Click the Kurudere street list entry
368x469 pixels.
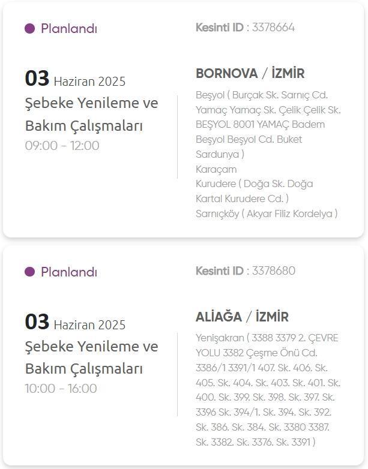coord(254,191)
